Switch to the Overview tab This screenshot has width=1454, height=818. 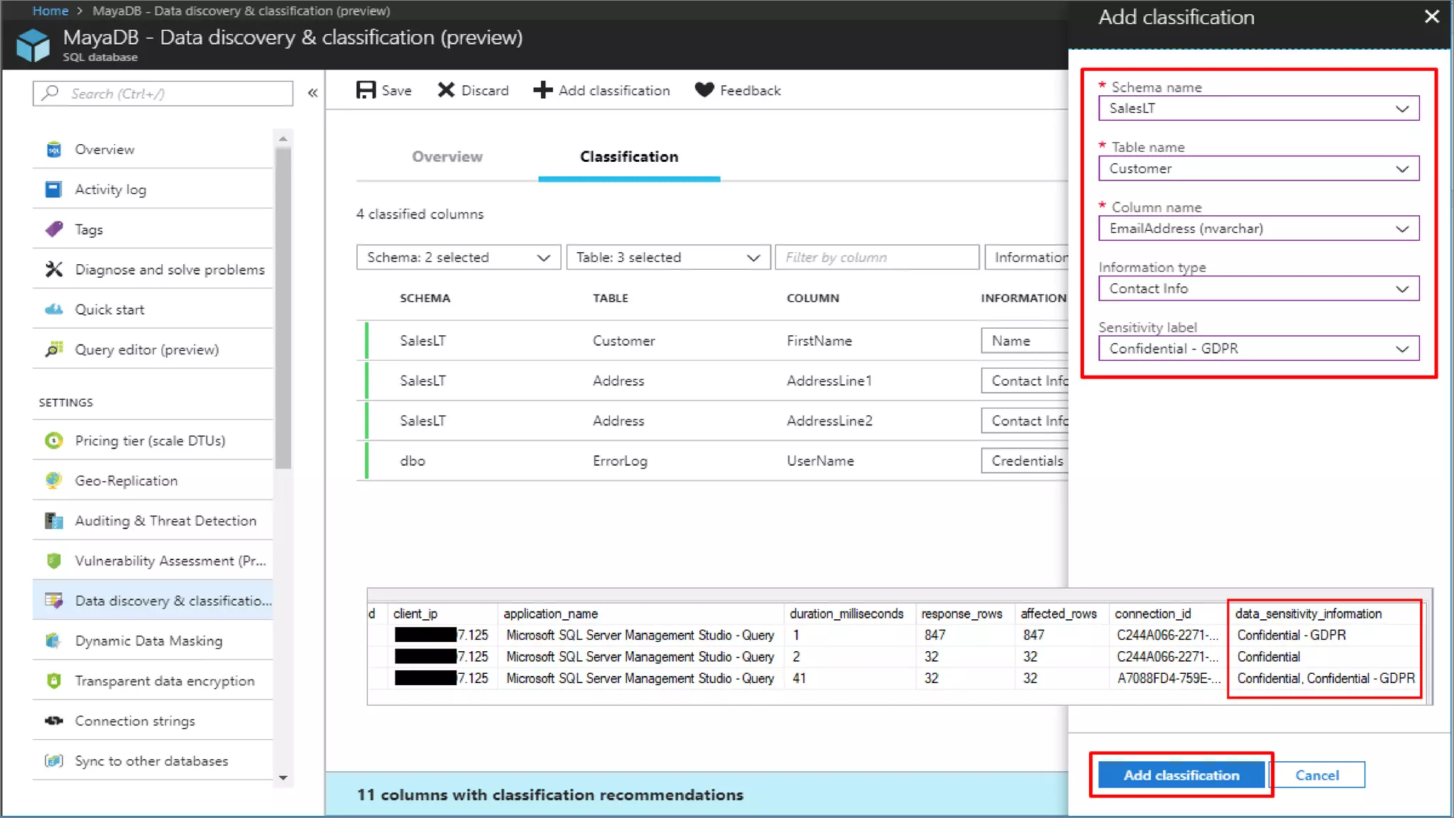(x=447, y=157)
